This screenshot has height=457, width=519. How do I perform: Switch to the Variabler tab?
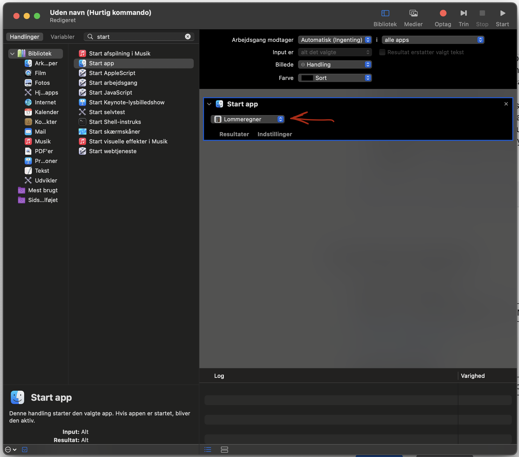62,37
